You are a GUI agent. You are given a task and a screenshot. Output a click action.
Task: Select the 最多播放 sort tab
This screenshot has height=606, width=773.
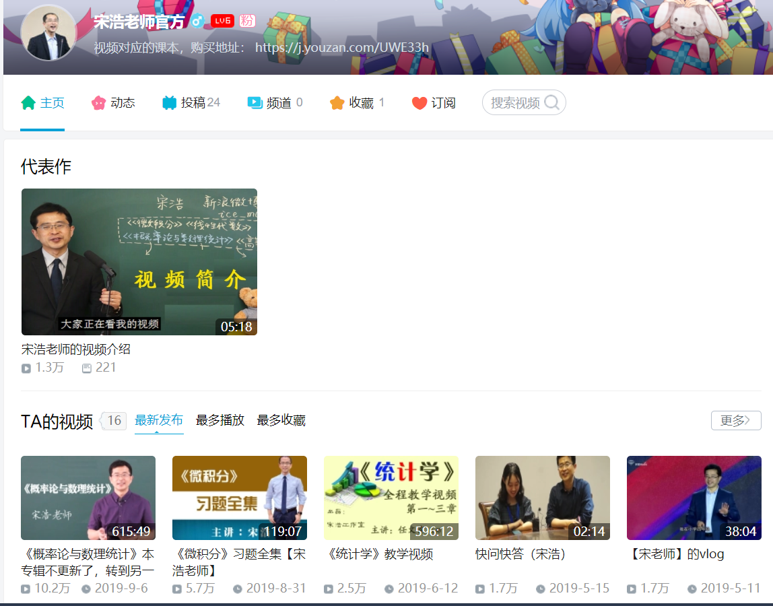click(x=220, y=420)
